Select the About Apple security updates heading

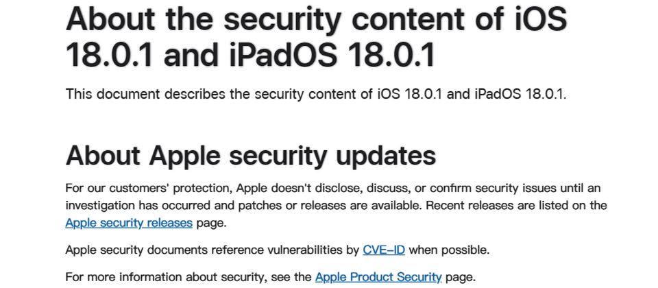[251, 156]
